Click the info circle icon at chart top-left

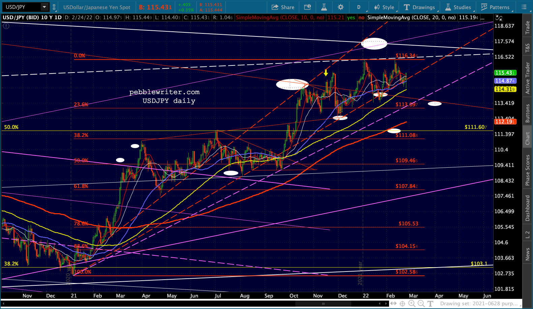click(6, 26)
